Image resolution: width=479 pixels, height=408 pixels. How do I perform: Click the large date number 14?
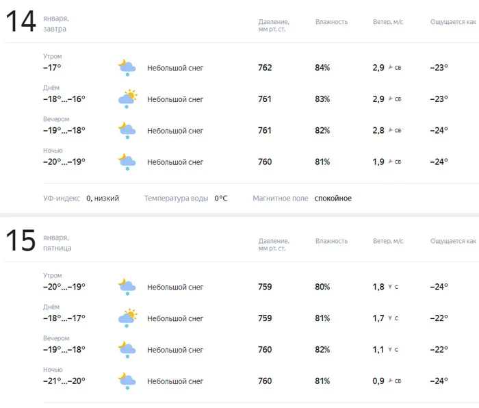click(x=21, y=22)
